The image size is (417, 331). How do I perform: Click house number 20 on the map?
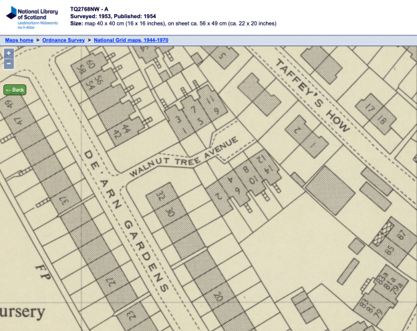pyautogui.click(x=218, y=298)
